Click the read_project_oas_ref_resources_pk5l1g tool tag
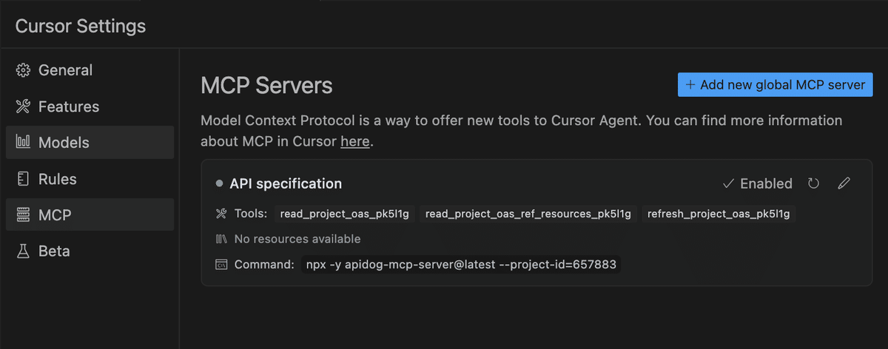The image size is (888, 349). (528, 214)
